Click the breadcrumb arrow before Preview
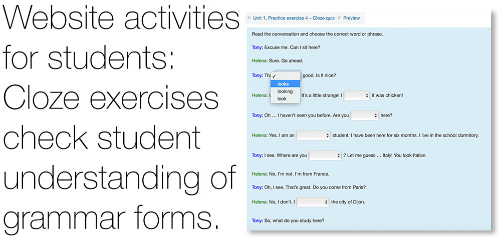Image resolution: width=501 pixels, height=240 pixels. 339,18
